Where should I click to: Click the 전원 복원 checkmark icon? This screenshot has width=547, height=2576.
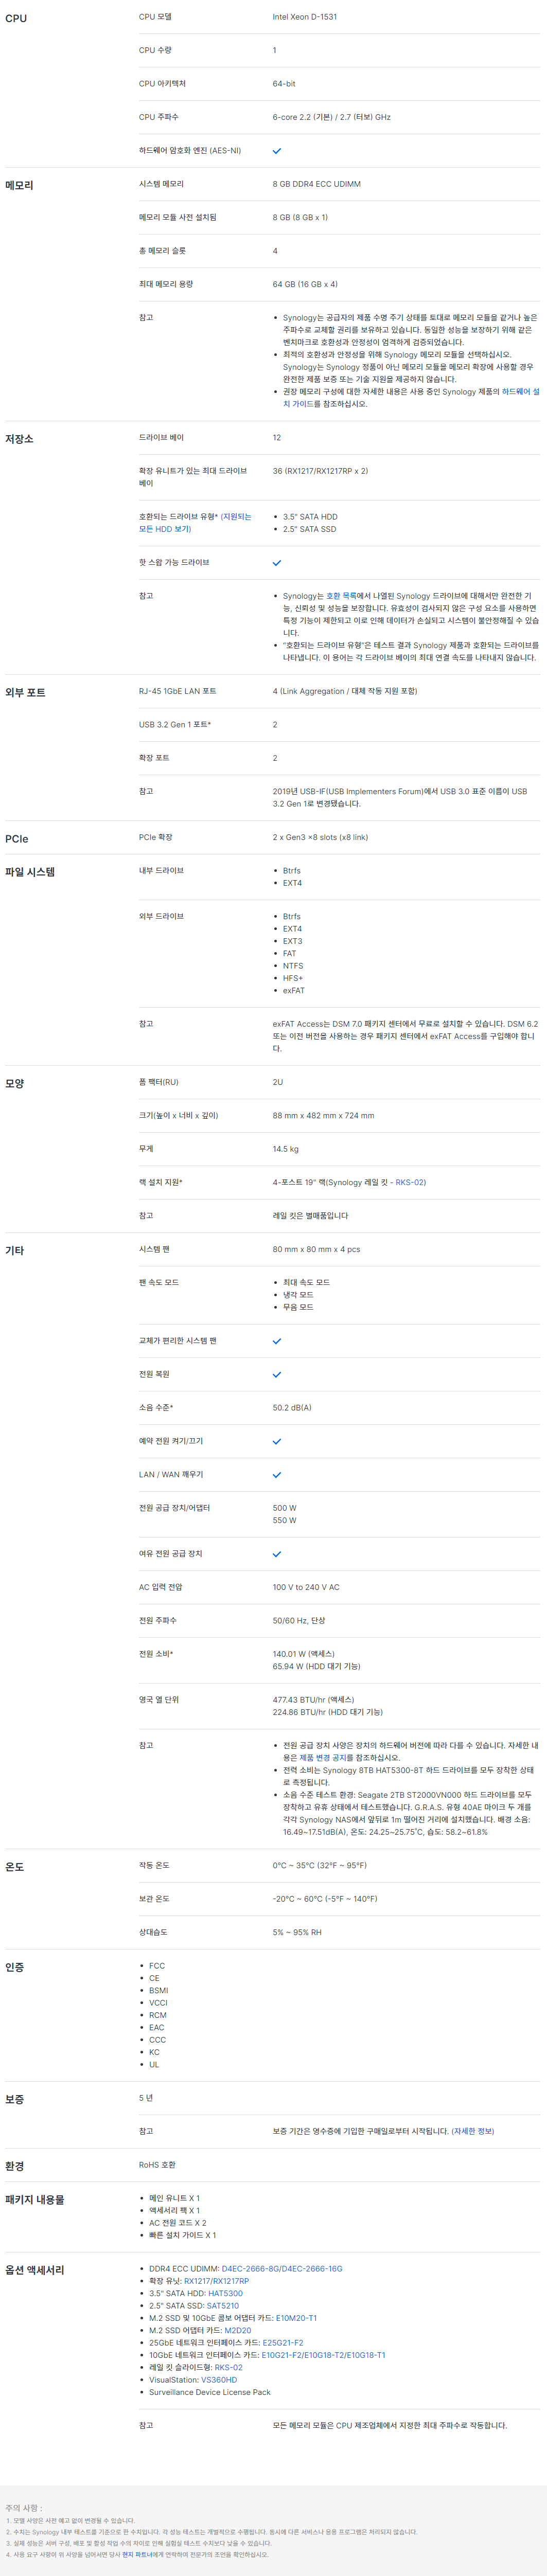click(277, 1375)
